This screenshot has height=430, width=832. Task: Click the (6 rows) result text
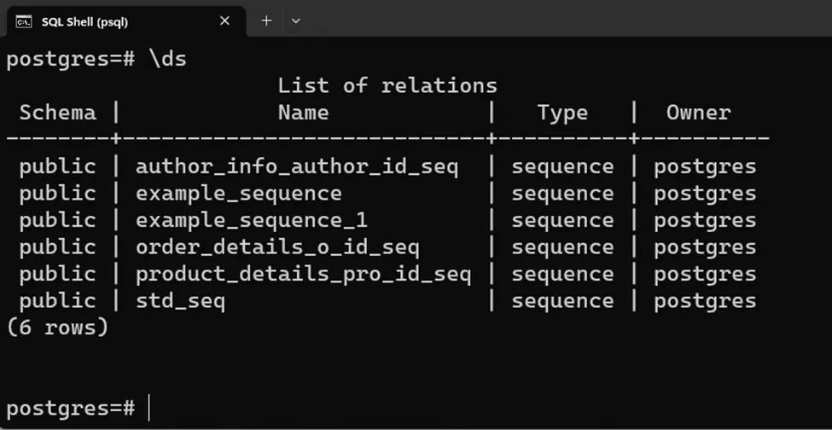[x=57, y=328]
